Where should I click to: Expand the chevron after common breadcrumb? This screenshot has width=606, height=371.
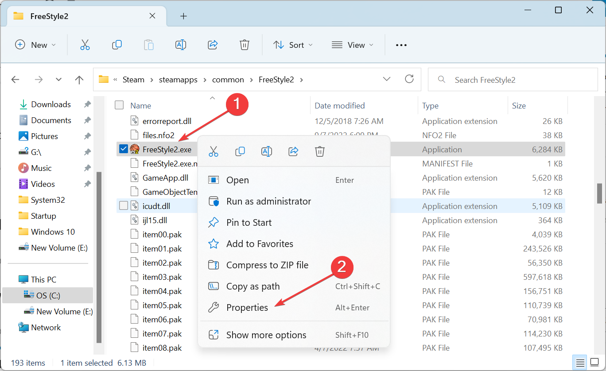251,80
